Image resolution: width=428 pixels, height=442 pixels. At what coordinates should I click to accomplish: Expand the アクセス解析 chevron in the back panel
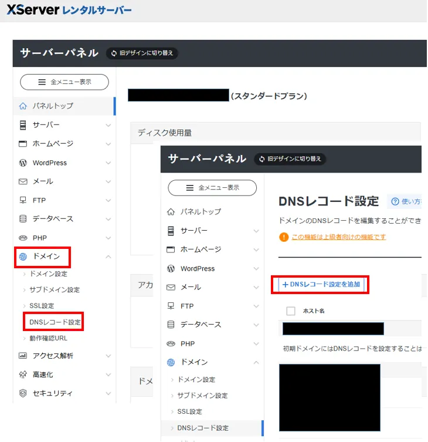[108, 356]
